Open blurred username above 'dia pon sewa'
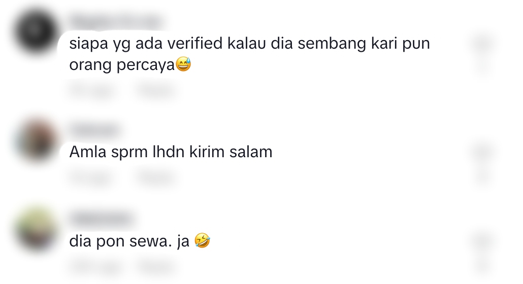 pos(101,219)
